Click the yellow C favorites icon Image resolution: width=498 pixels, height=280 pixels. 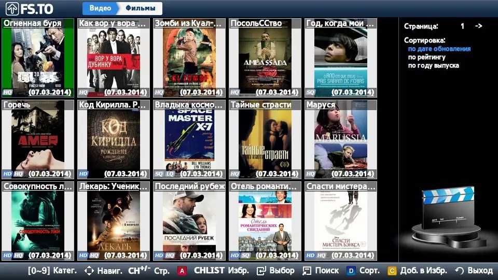[392, 271]
